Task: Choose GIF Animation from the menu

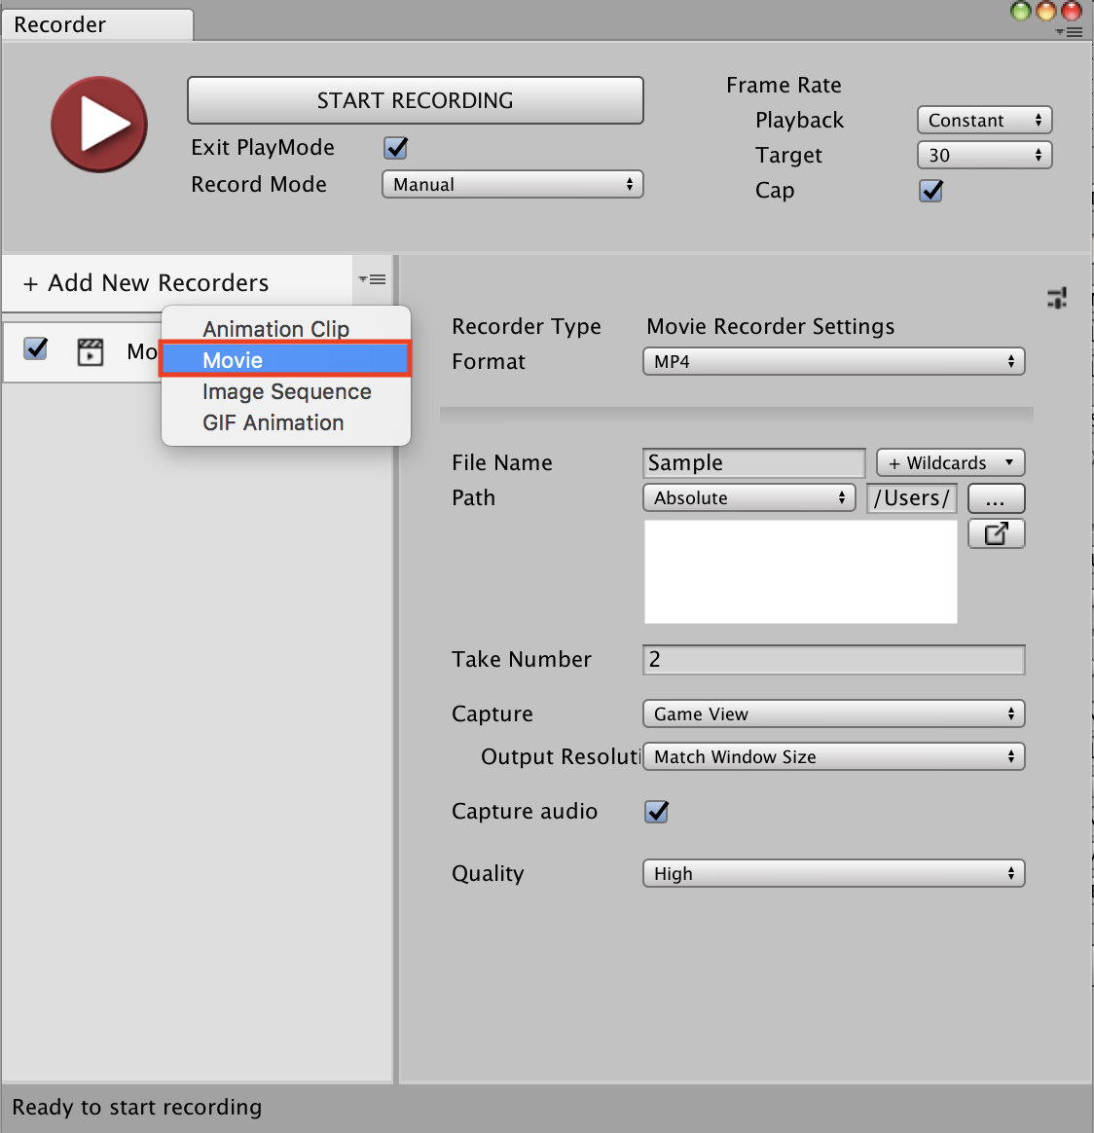Action: click(x=273, y=422)
